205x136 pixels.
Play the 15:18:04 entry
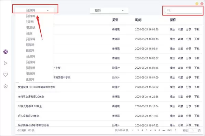[x=172, y=106]
